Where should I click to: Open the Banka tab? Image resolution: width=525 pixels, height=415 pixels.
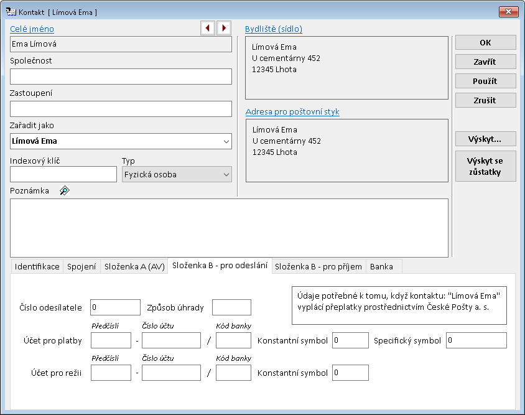coord(381,266)
